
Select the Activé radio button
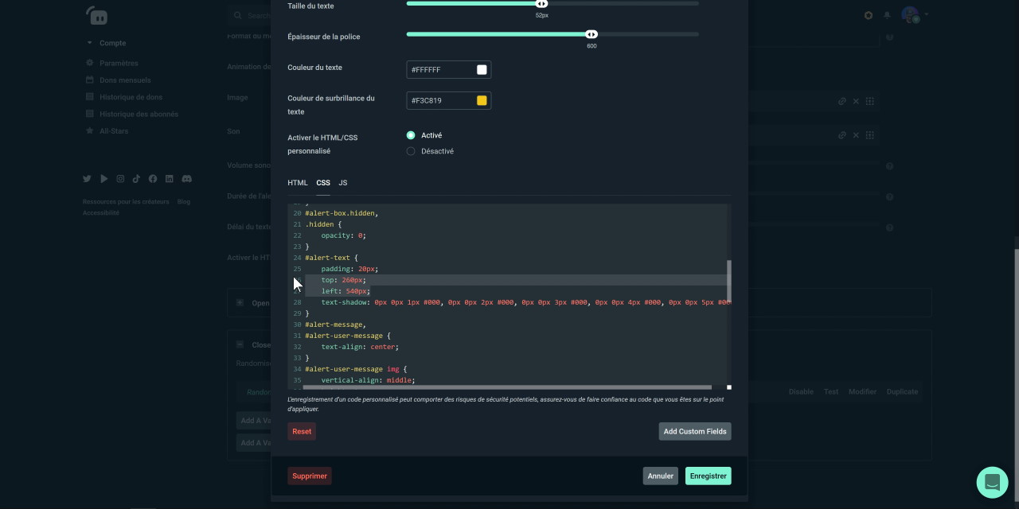[x=411, y=135]
